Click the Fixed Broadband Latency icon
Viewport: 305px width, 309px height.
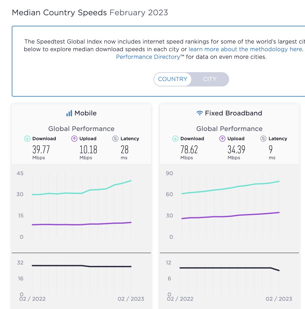pyautogui.click(x=263, y=139)
